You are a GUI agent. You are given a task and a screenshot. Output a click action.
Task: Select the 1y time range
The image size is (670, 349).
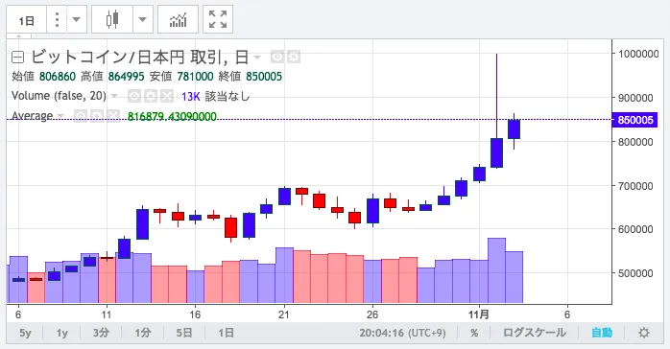point(62,333)
